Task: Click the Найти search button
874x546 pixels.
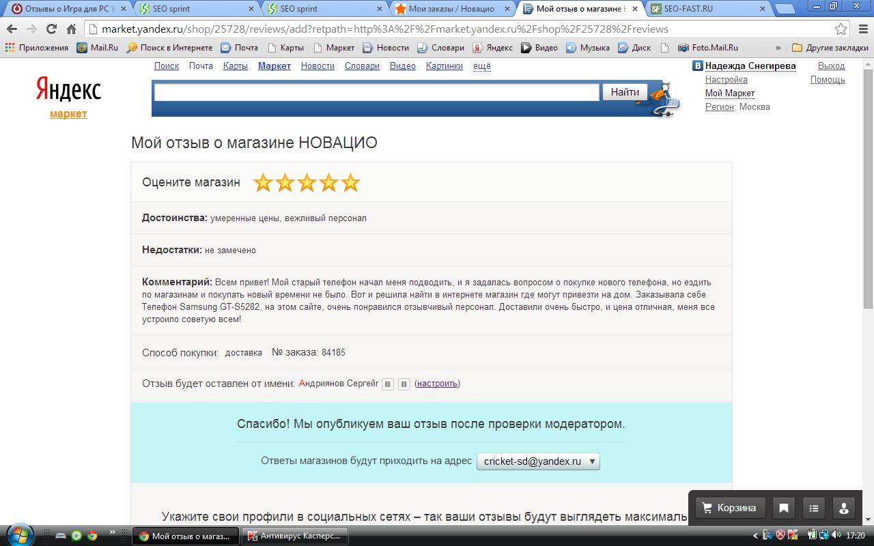Action: pyautogui.click(x=625, y=92)
